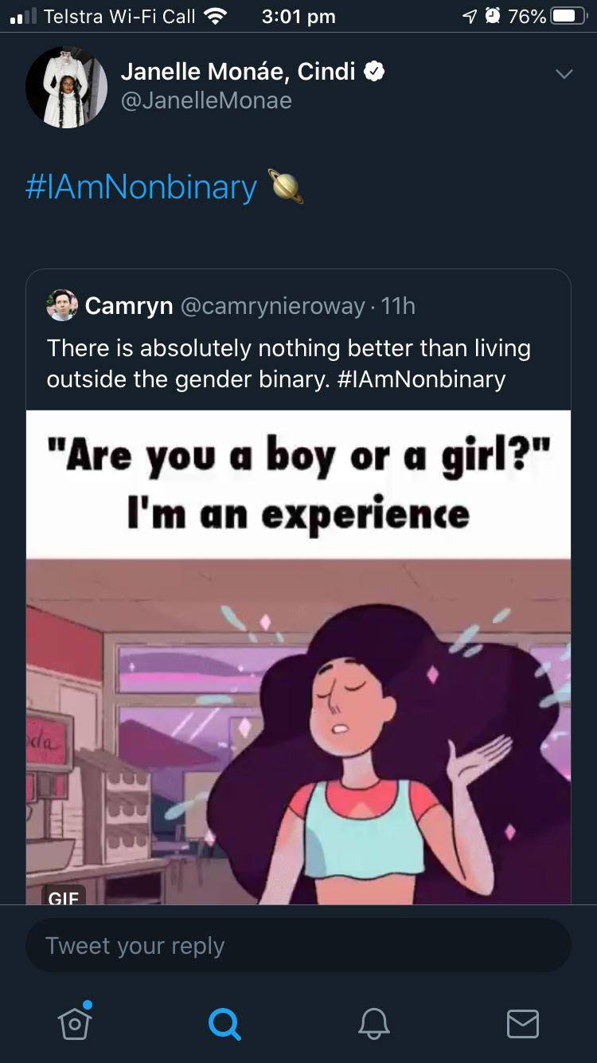Tap the battery indicator in the status bar
The height and width of the screenshot is (1063, 597).
[568, 16]
